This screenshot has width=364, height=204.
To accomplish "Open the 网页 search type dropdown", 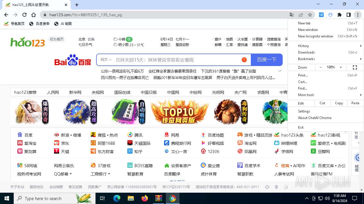I will pos(106,59).
